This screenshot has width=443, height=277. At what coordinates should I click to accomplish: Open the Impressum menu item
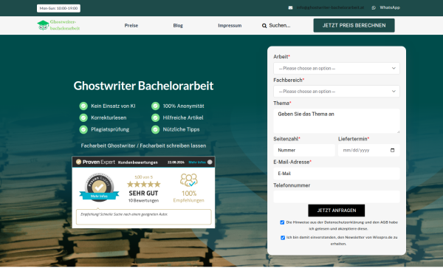point(230,25)
